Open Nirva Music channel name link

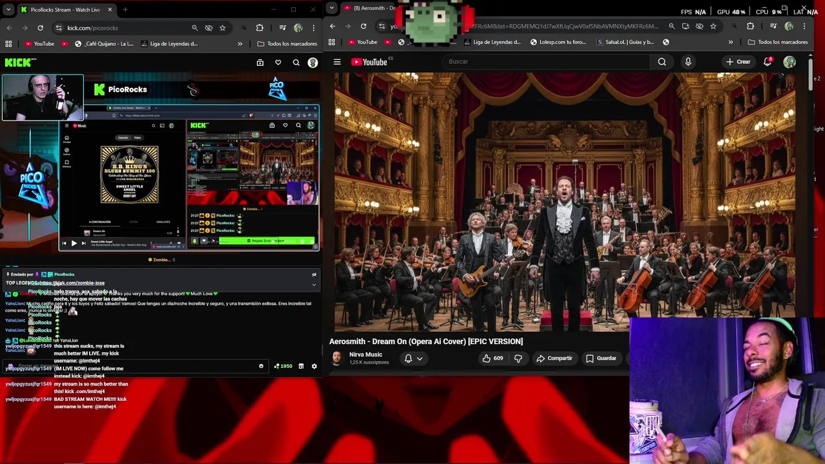pyautogui.click(x=365, y=354)
